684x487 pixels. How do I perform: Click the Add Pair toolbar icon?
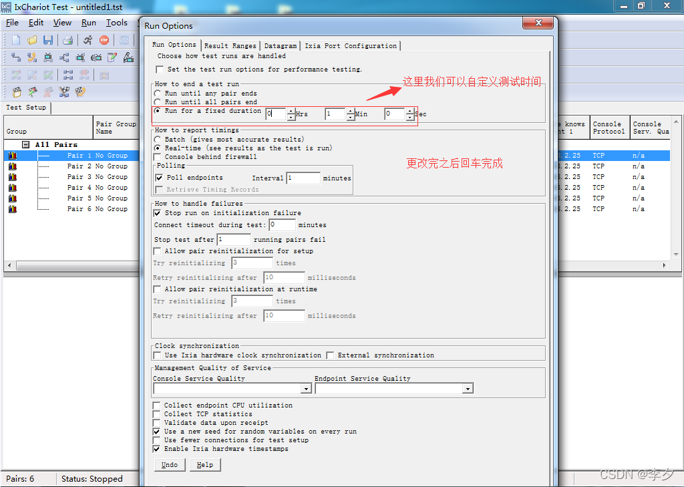[16, 57]
